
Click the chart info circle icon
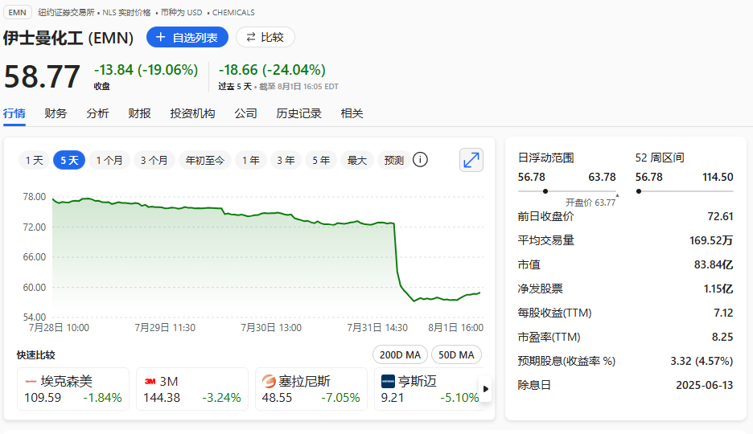(x=420, y=160)
